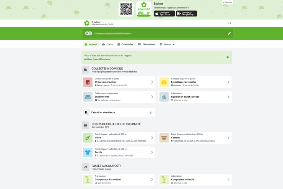Click the Encombrants sofa icon
This screenshot has width=283, height=189.
[88, 97]
